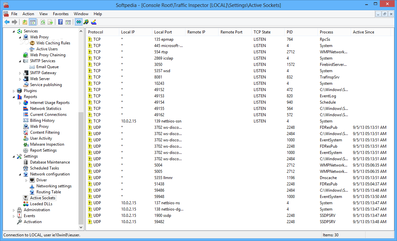Click the blue Help question mark icon
This screenshot has height=241, width=397.
[x=61, y=22]
